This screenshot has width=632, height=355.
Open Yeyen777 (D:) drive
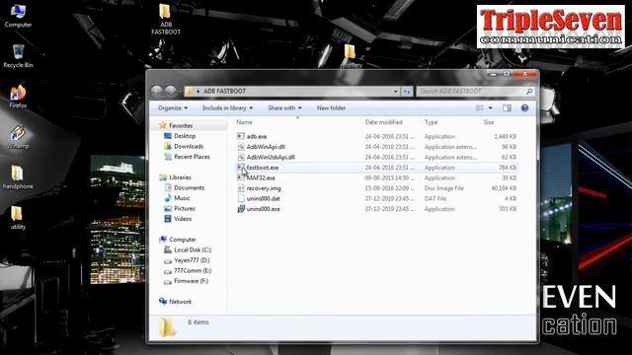[192, 260]
